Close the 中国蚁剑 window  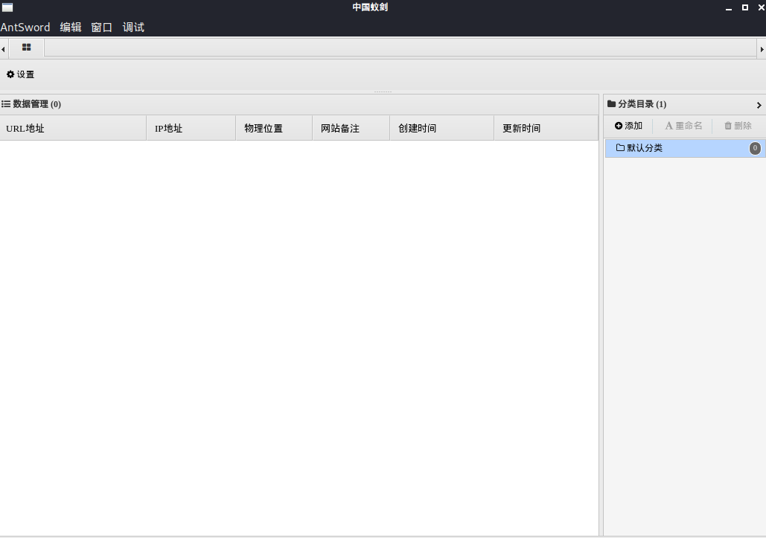point(761,7)
